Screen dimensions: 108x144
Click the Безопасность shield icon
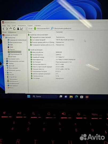click(x=8, y=81)
